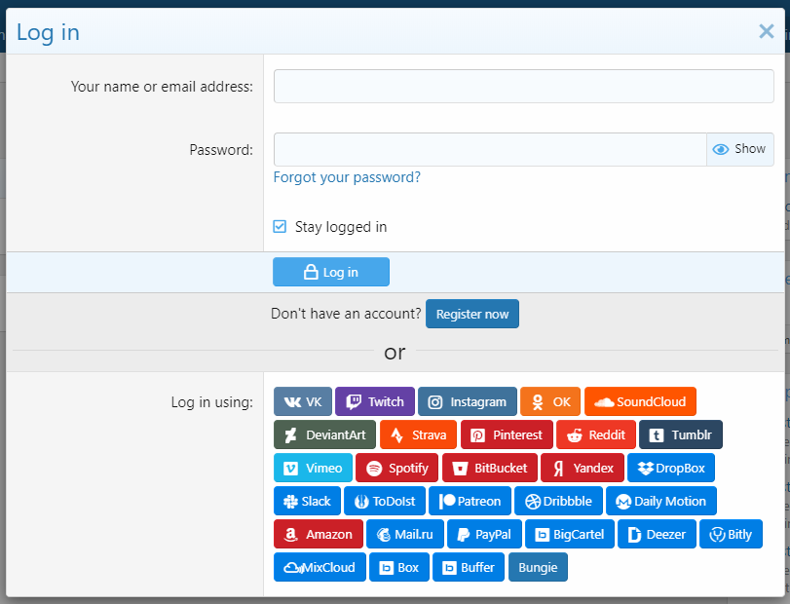The image size is (790, 604).
Task: Sign in with BigCartel
Action: click(x=570, y=534)
